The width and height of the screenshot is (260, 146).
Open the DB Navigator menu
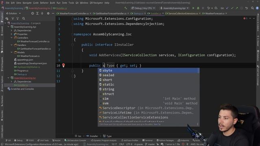(96, 3)
